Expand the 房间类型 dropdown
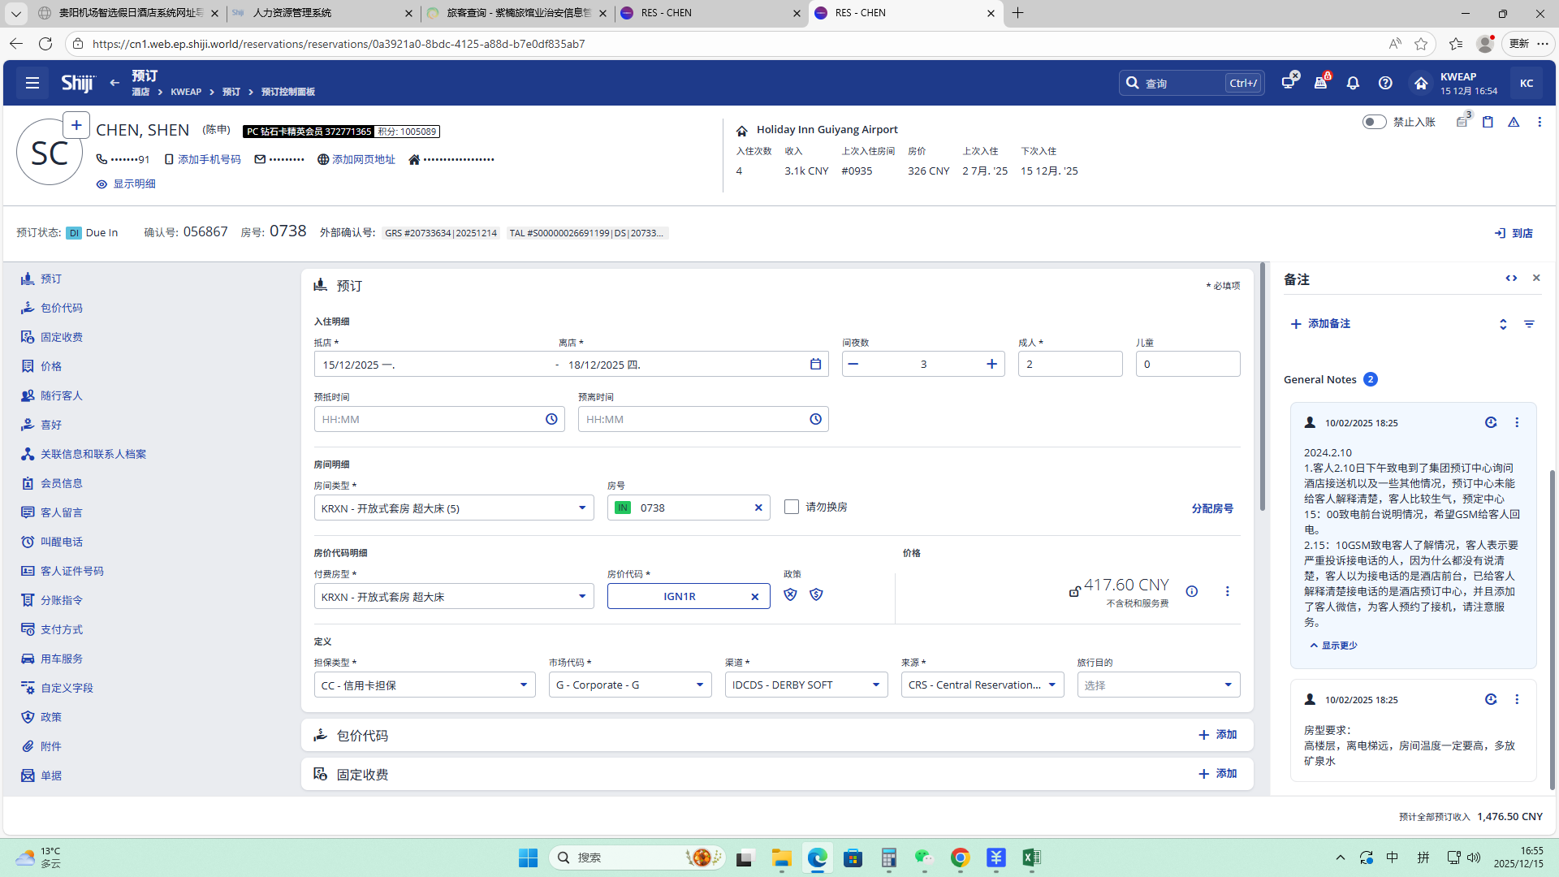The image size is (1559, 877). click(581, 508)
